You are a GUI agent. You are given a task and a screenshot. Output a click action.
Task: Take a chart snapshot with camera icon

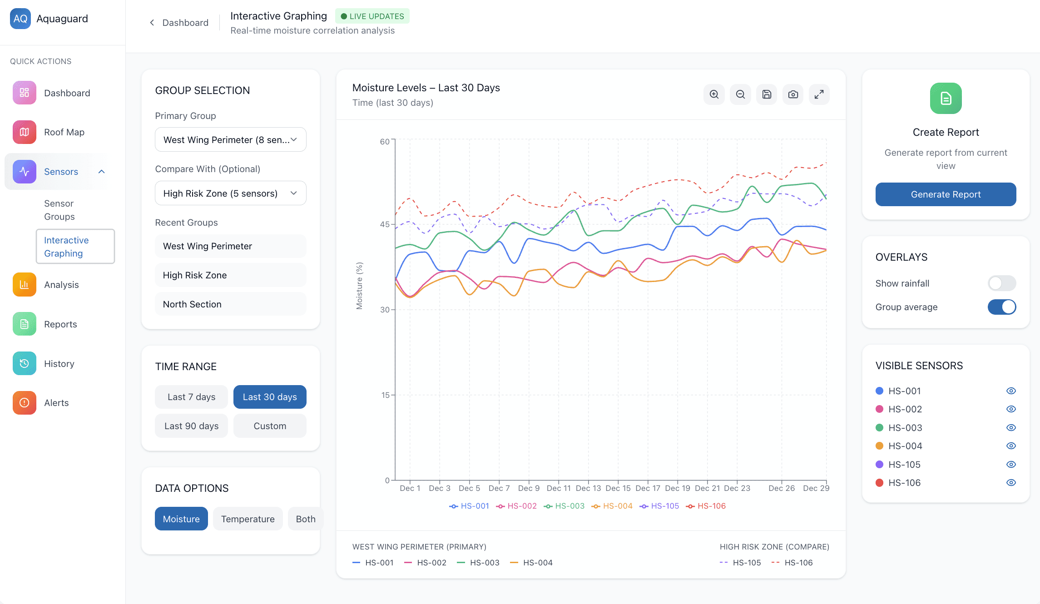pyautogui.click(x=793, y=94)
